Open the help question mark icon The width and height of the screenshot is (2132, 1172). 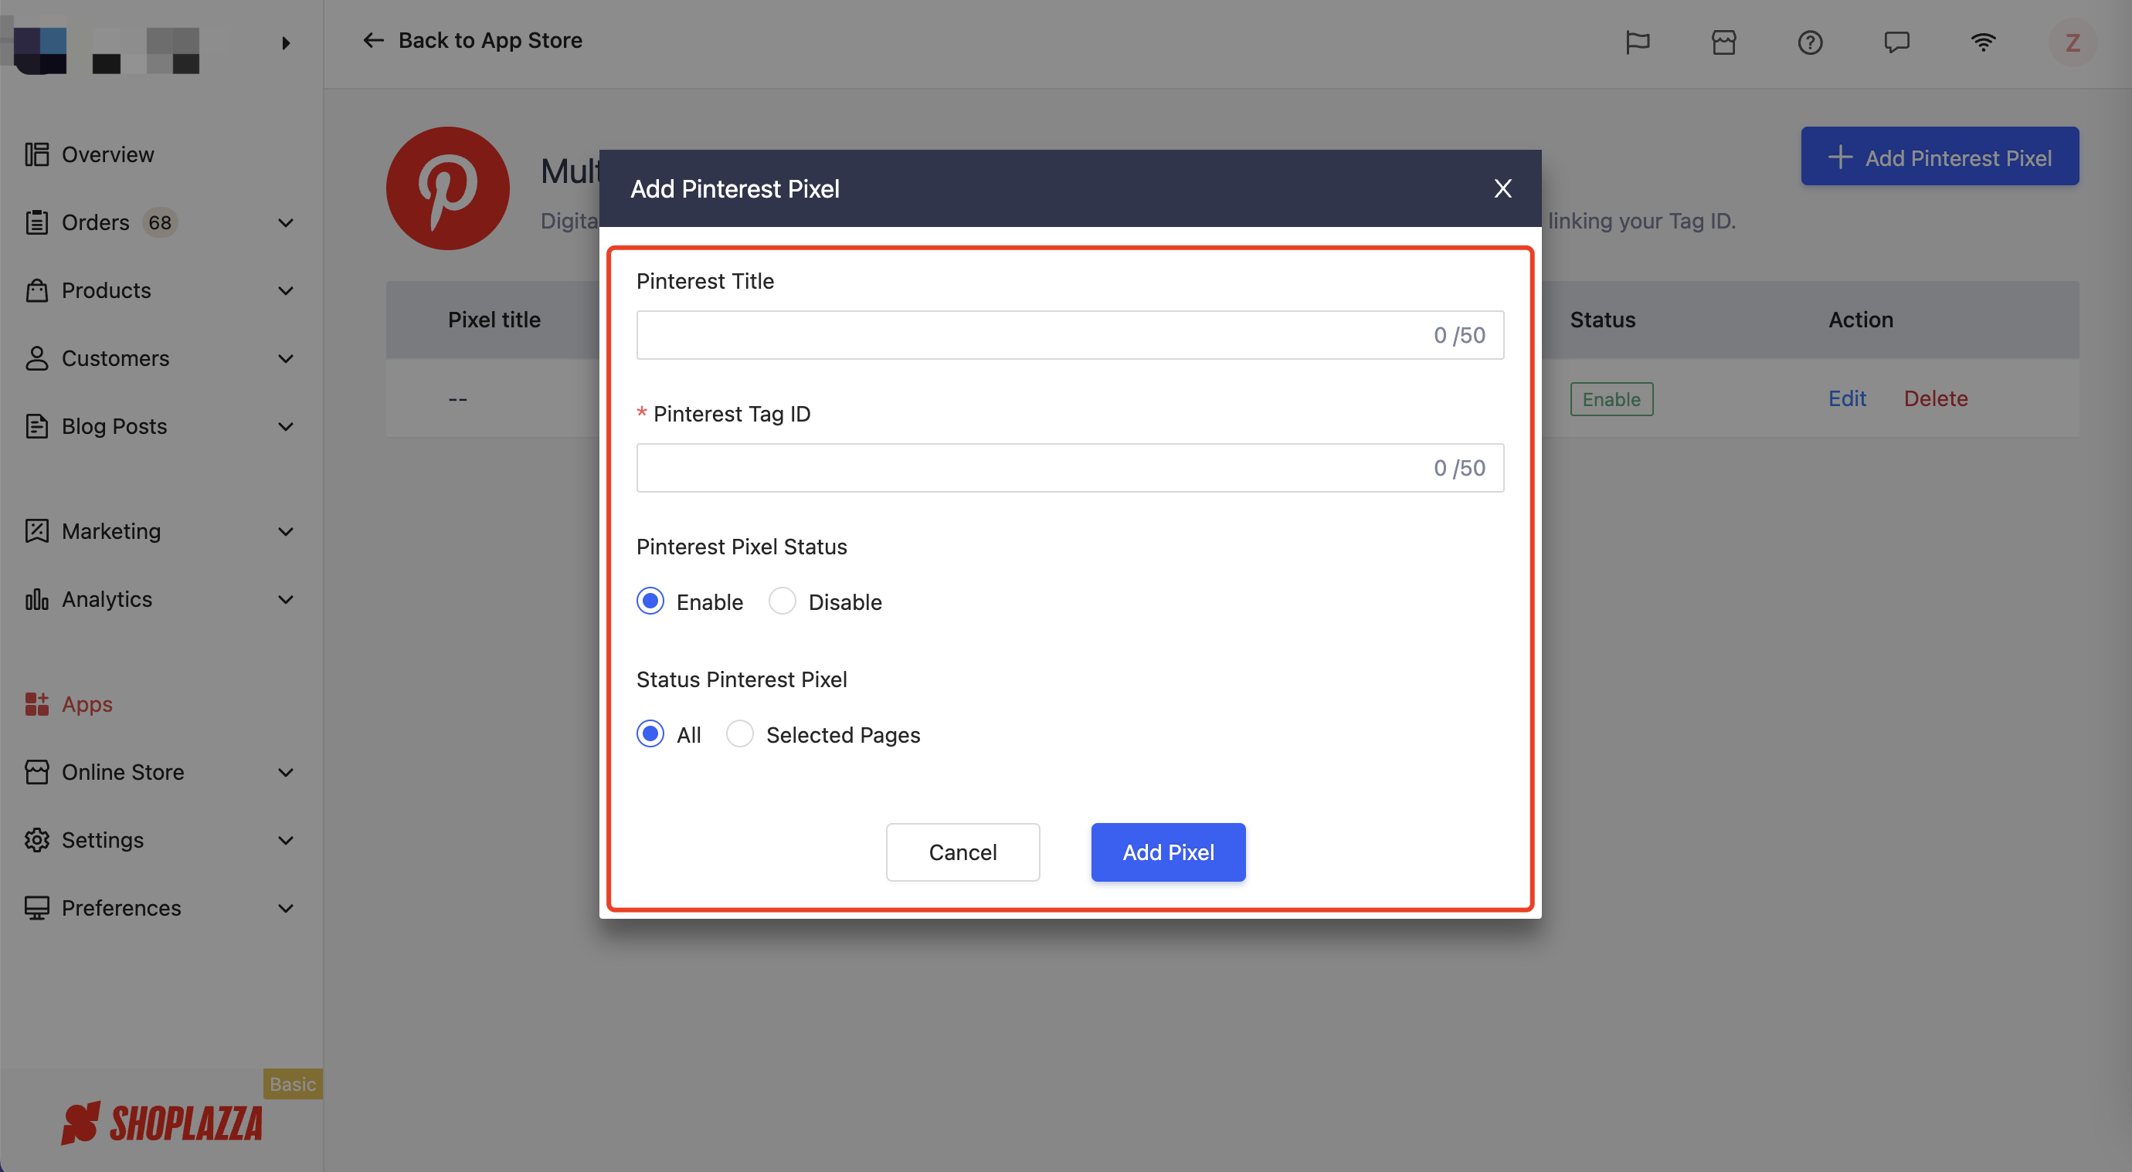1810,42
